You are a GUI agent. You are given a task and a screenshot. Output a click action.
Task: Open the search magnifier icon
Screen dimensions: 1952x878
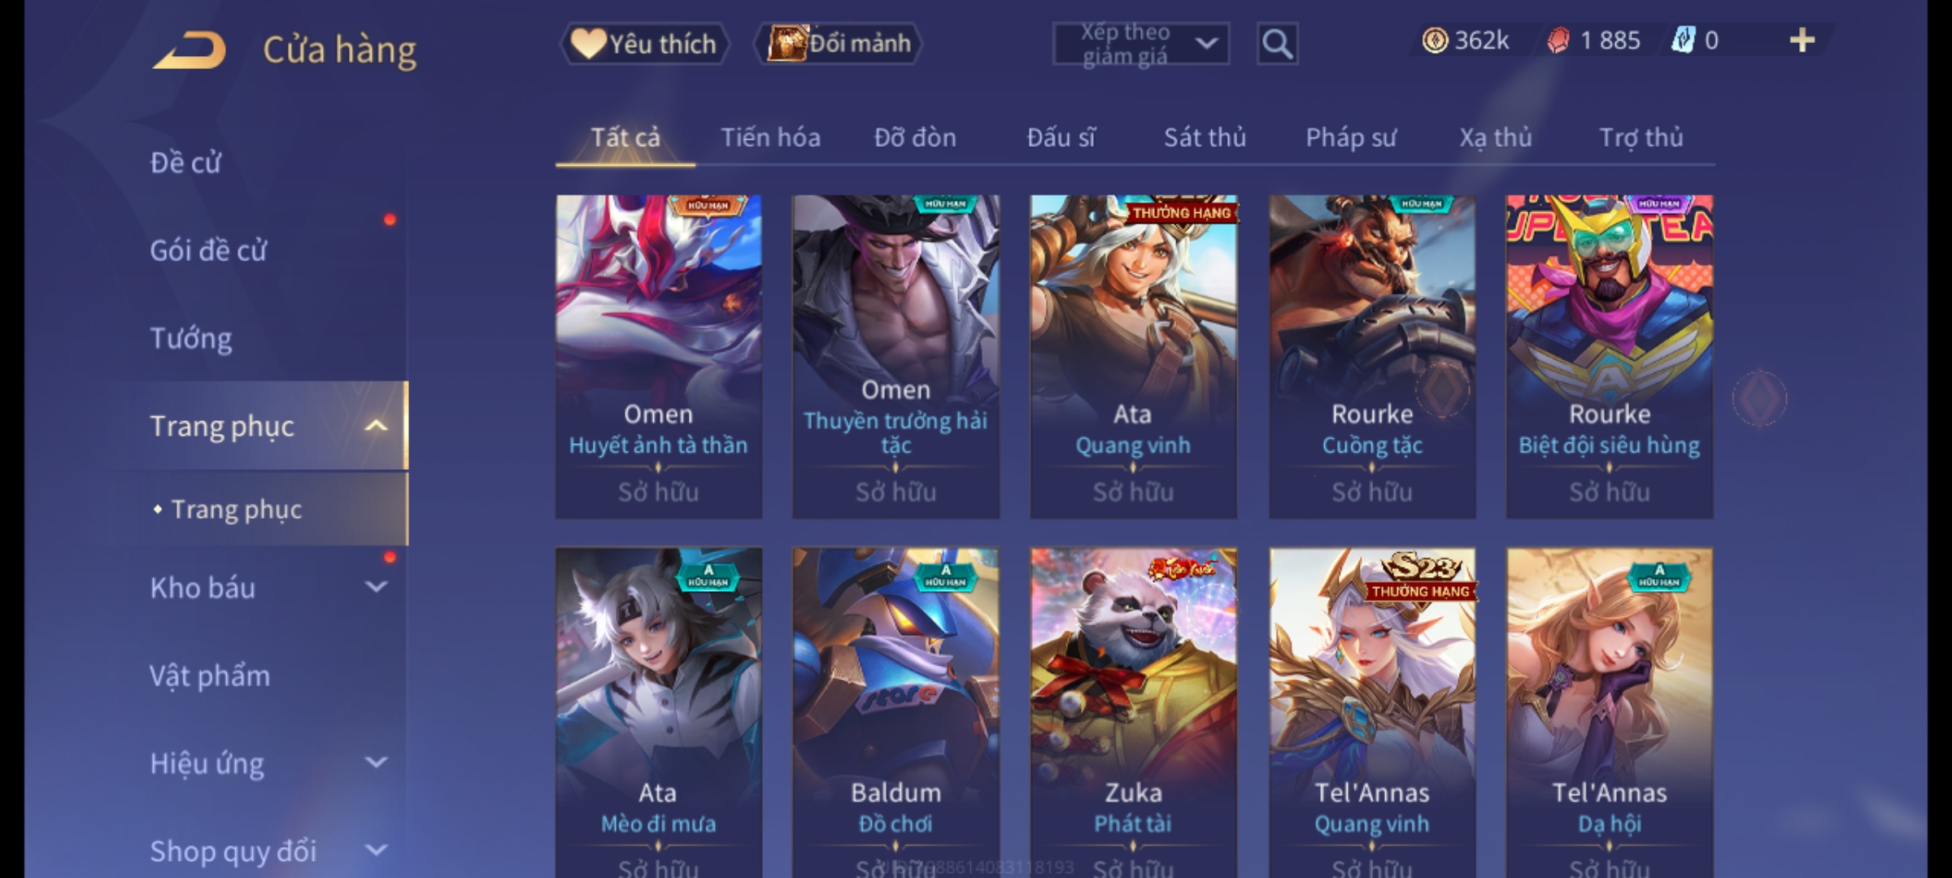[x=1277, y=44]
